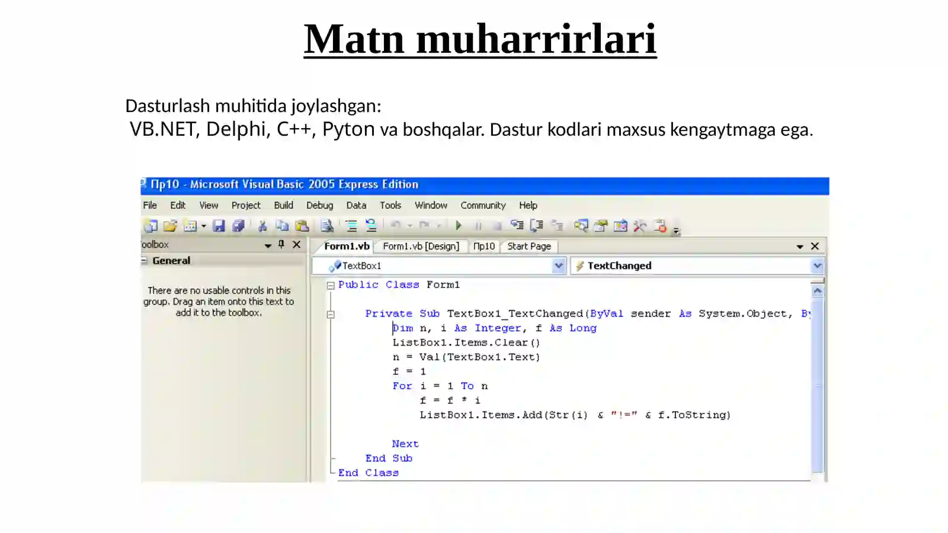Click the Add New Item toolbar icon

(190, 226)
